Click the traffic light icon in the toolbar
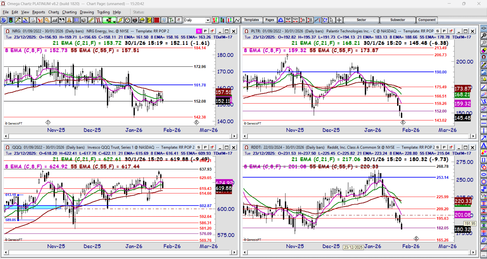The width and height of the screenshot is (487, 259). [11, 20]
